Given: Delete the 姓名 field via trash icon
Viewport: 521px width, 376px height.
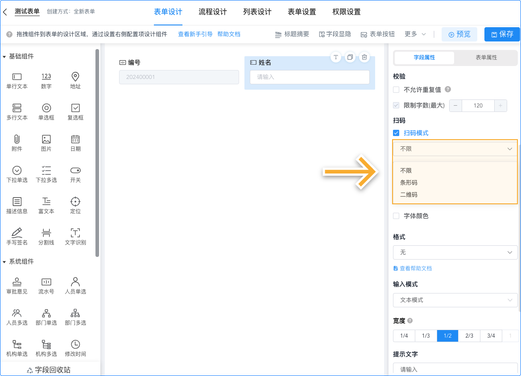Looking at the screenshot, I should tap(364, 57).
